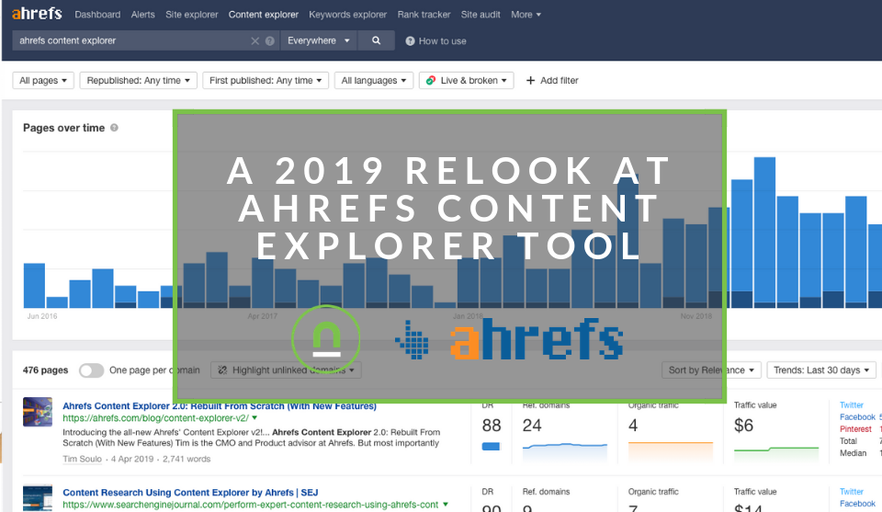This screenshot has width=882, height=512.
Task: Open the searchenginejournal.com result URL
Action: (250, 505)
